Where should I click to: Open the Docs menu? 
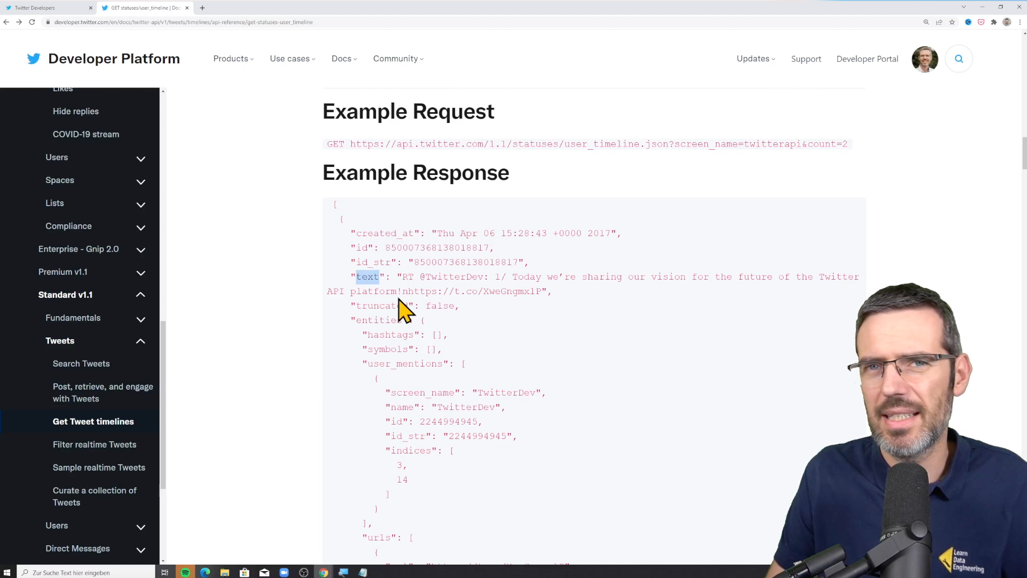pos(344,58)
